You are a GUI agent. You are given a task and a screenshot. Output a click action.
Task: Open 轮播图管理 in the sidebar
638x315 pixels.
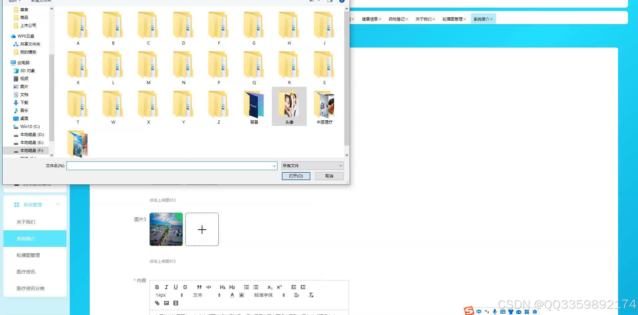(35, 255)
